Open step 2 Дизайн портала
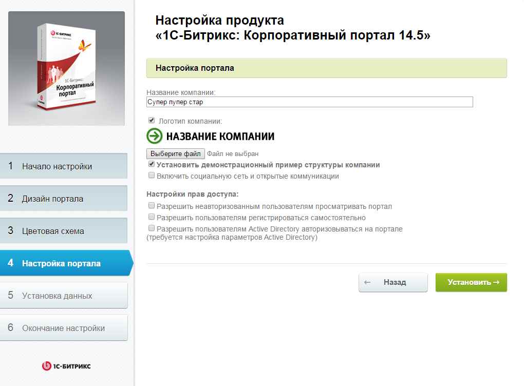This screenshot has height=386, width=524. 64,198
